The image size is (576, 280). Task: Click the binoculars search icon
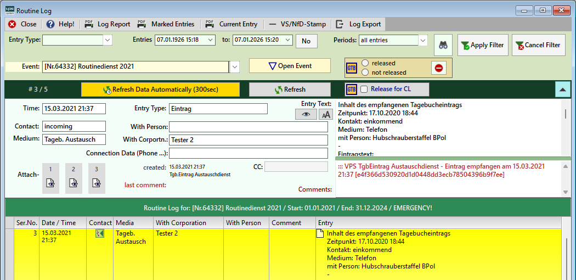(443, 45)
